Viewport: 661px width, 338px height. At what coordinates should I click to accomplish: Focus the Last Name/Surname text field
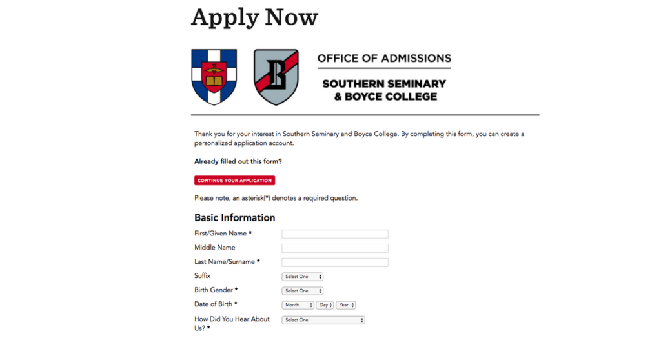pos(335,262)
